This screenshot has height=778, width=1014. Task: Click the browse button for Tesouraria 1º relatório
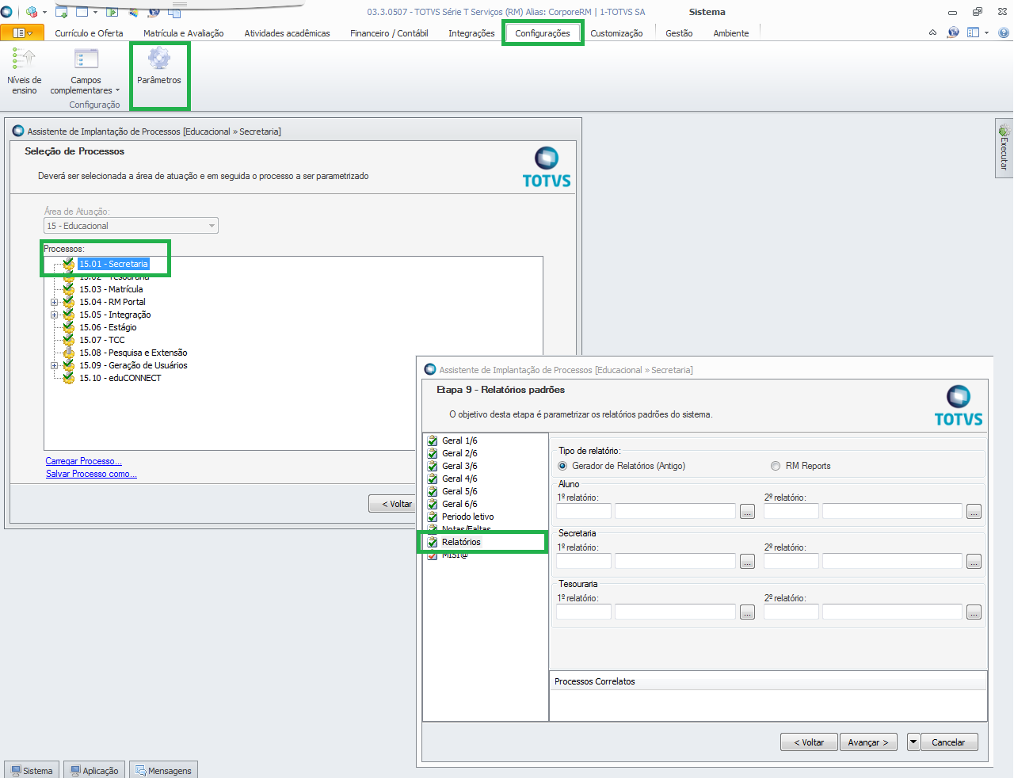click(x=747, y=612)
